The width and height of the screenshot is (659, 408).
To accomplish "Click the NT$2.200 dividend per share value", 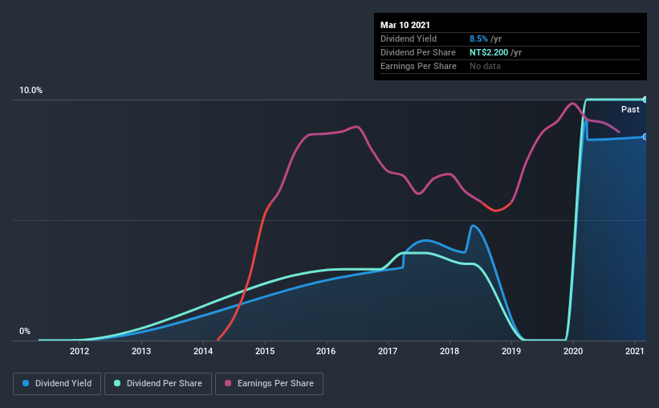I will [489, 52].
